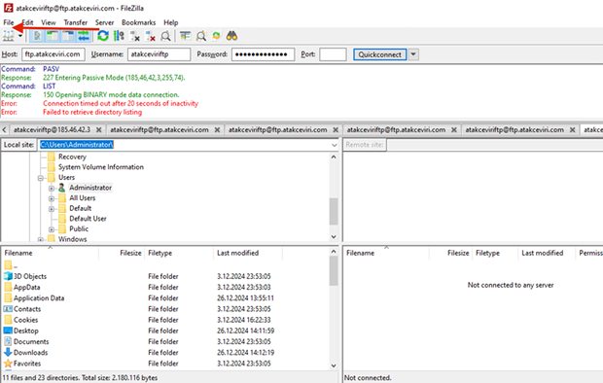This screenshot has width=603, height=383.
Task: Go to the parent directory '..' entry
Action: pyautogui.click(x=11, y=265)
